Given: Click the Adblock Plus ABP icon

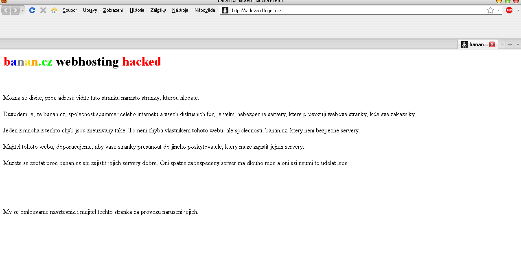Looking at the screenshot, I should pyautogui.click(x=509, y=10).
